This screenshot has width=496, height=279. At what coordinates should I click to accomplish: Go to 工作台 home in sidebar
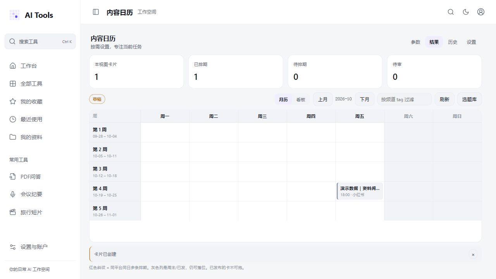click(x=40, y=66)
